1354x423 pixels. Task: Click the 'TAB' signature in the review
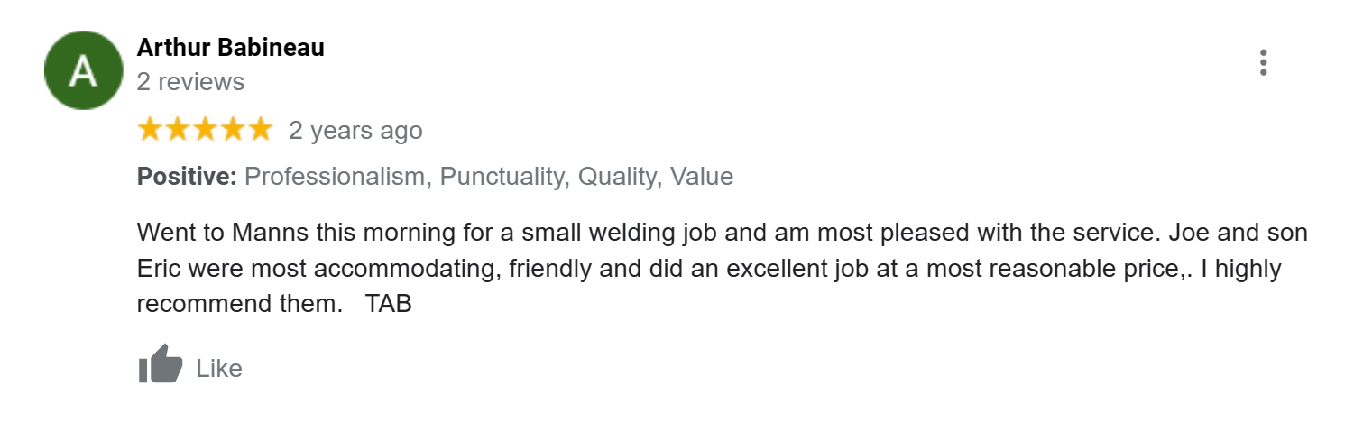pyautogui.click(x=388, y=305)
